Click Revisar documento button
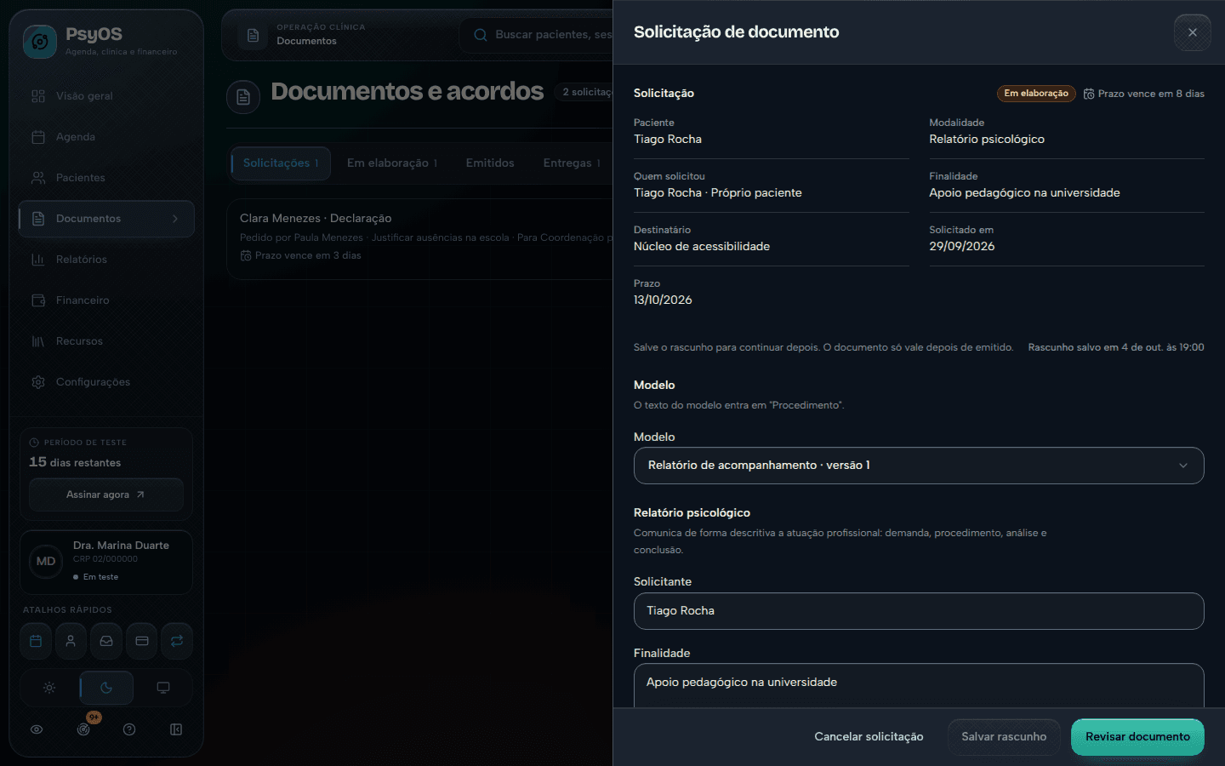1225x766 pixels. 1137,737
